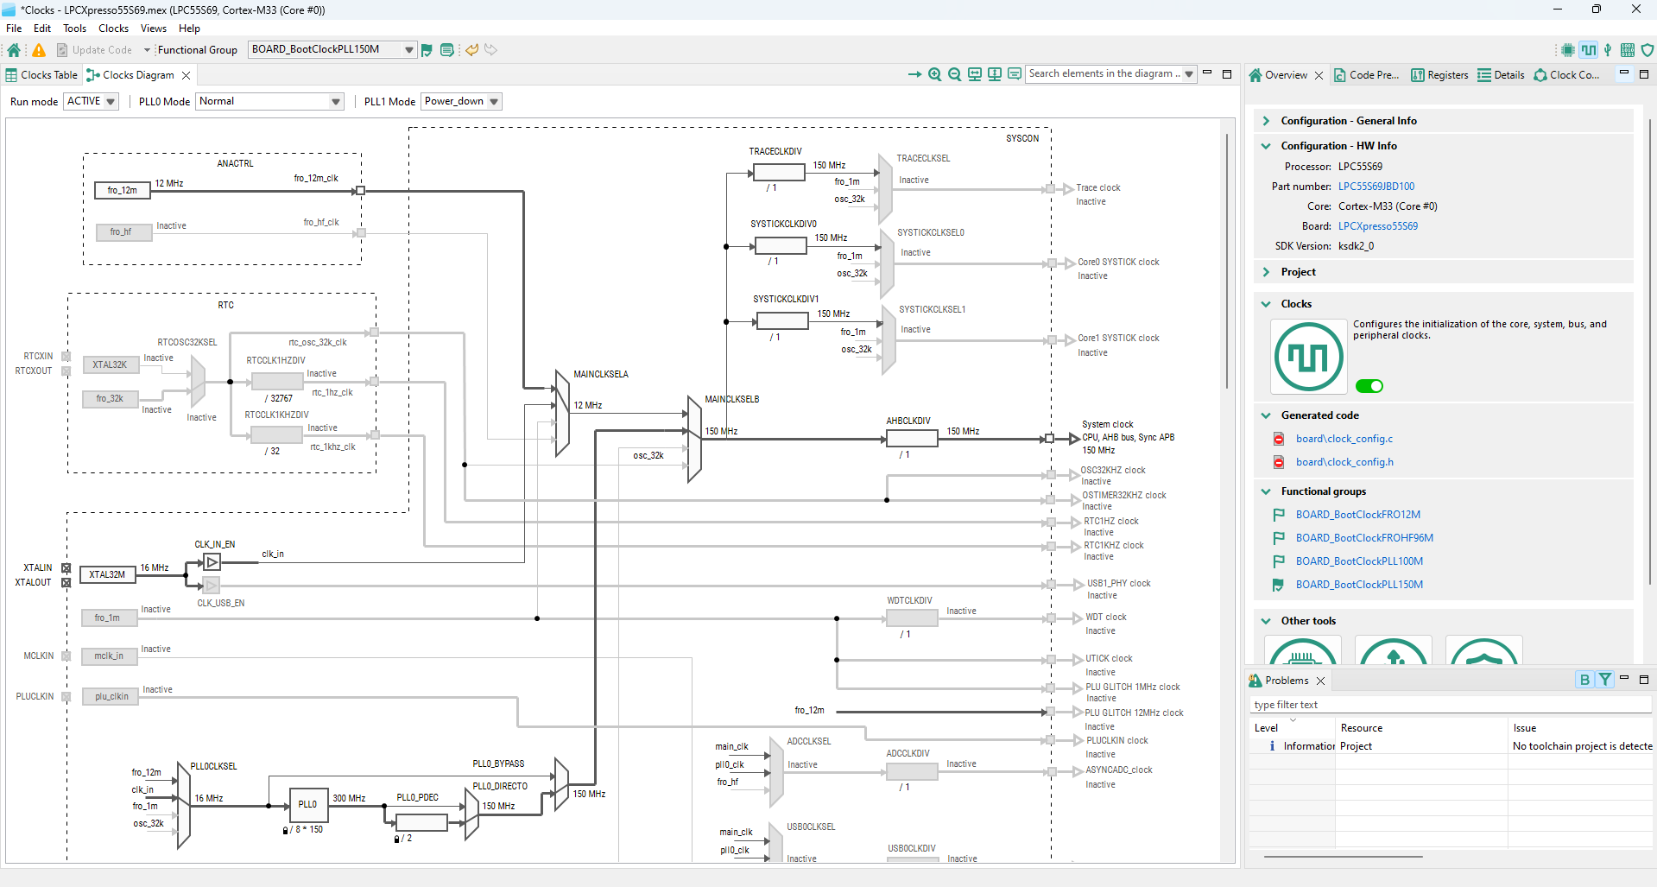
Task: Open the Peripherals tool USB icon
Action: tap(1608, 50)
